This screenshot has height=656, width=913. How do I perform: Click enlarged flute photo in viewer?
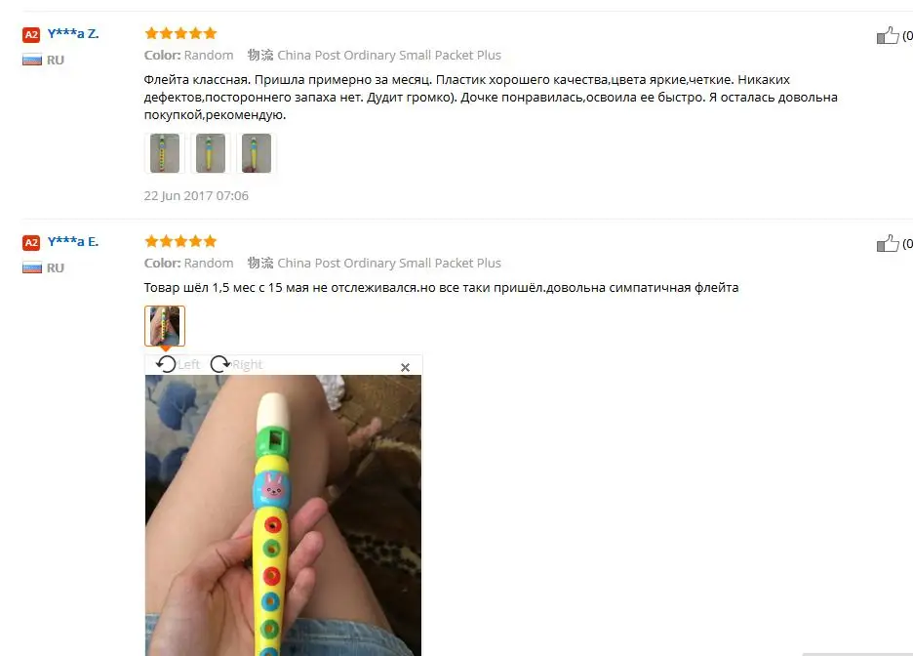283,515
